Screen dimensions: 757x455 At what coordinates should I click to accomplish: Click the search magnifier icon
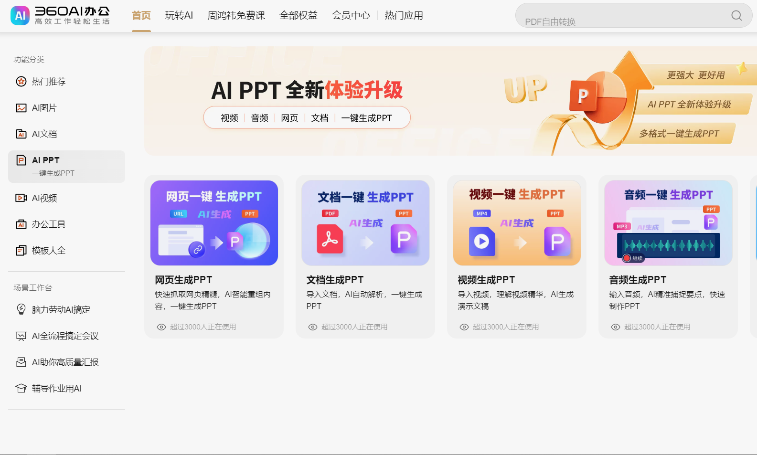pos(736,16)
